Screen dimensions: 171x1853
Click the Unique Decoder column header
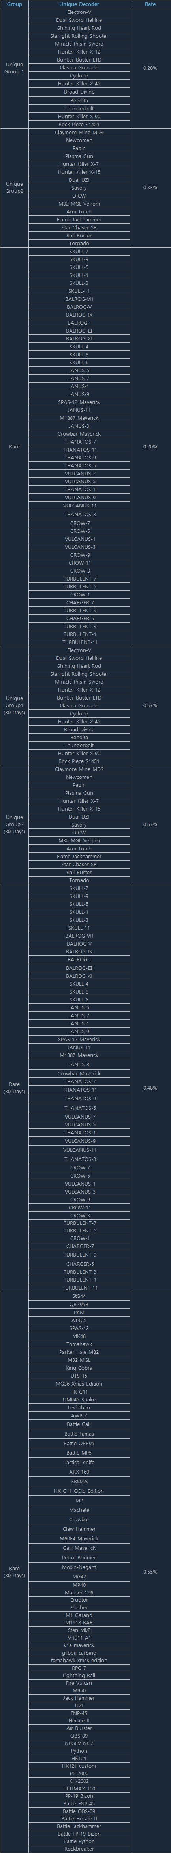[79, 4]
